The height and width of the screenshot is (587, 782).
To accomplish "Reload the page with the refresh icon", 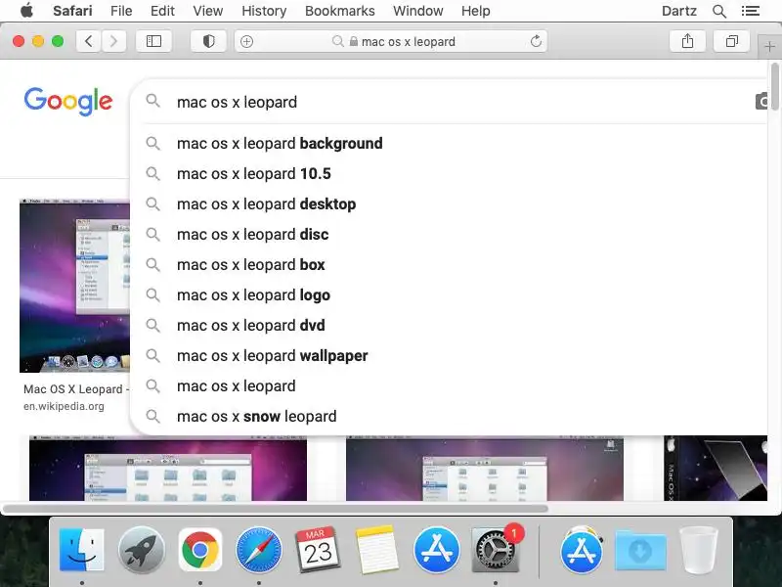I will coord(536,41).
